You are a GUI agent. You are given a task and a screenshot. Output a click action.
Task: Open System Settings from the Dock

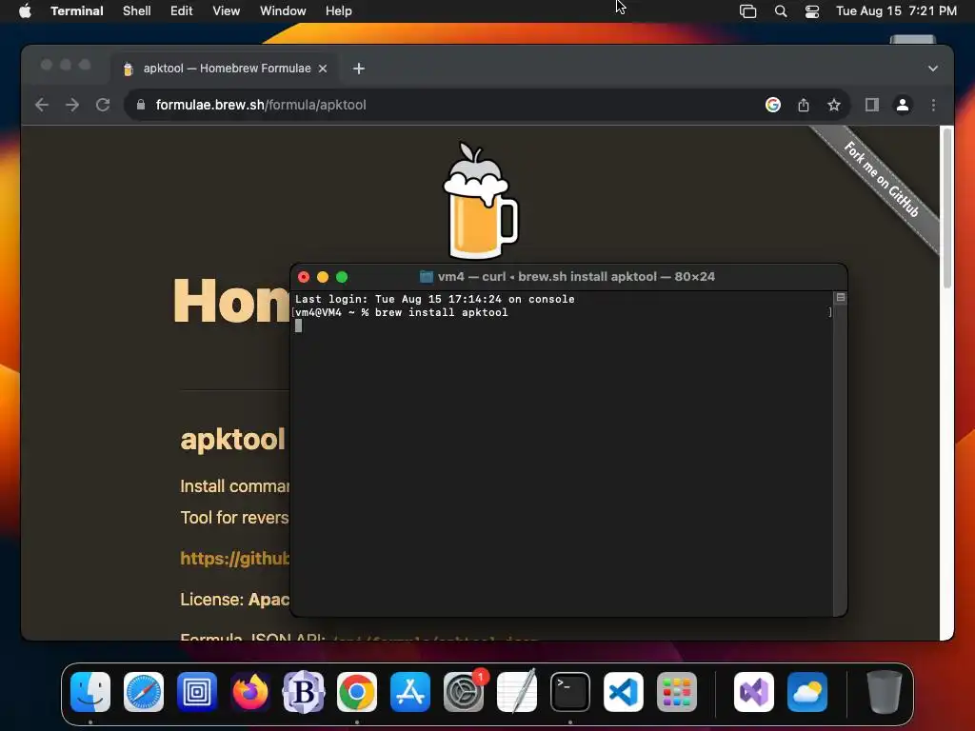click(464, 692)
